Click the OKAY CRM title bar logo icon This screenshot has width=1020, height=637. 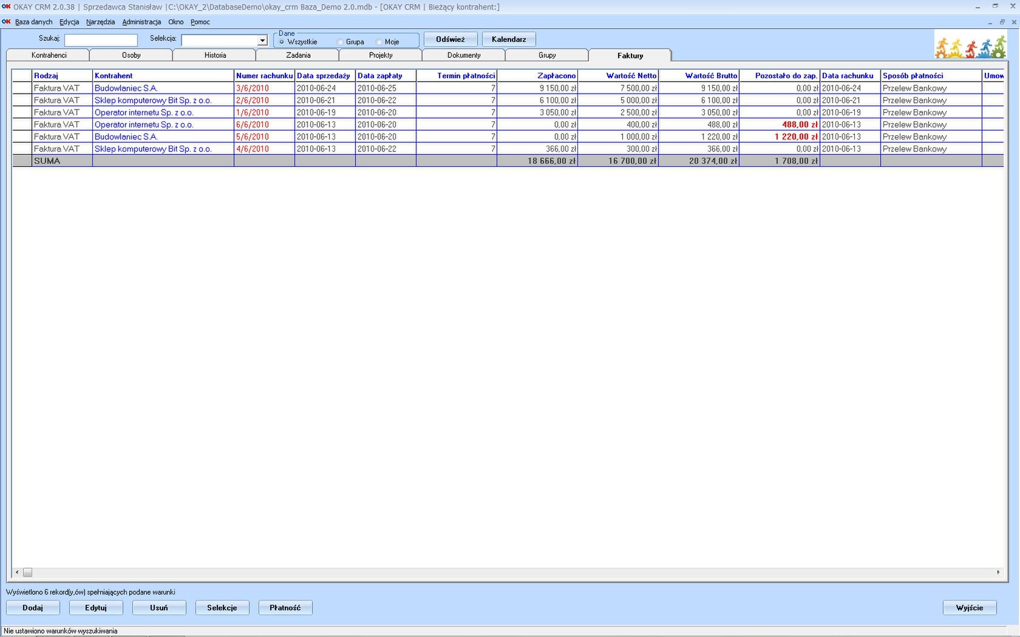[6, 6]
